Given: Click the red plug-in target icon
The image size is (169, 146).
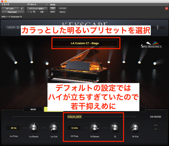Looking at the screenshot, I should (x=166, y=9).
